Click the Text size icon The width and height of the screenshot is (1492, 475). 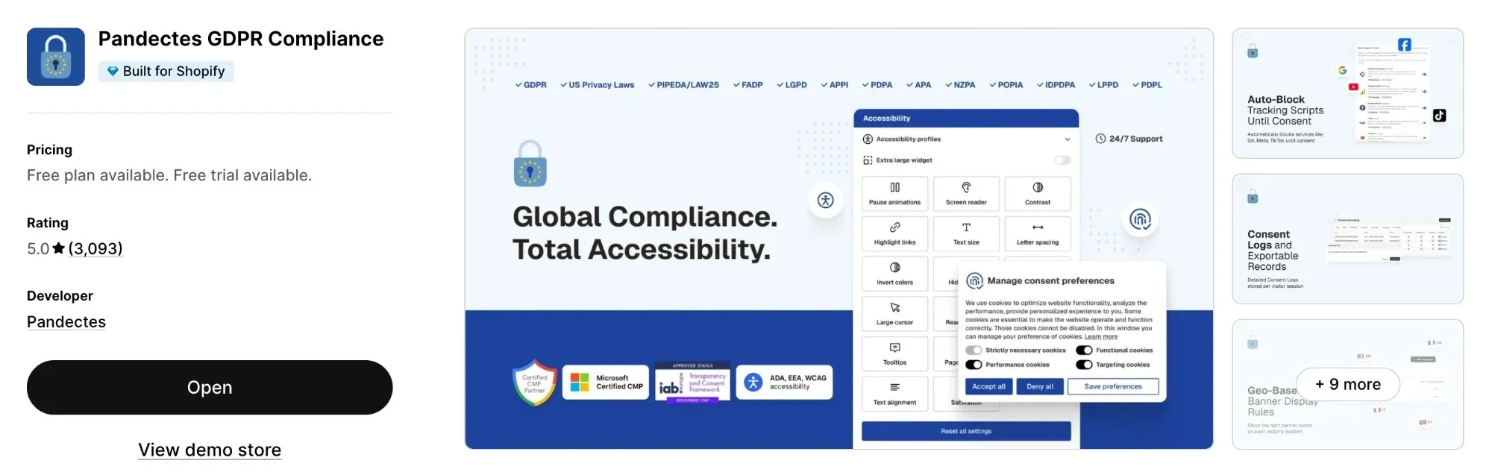click(966, 227)
